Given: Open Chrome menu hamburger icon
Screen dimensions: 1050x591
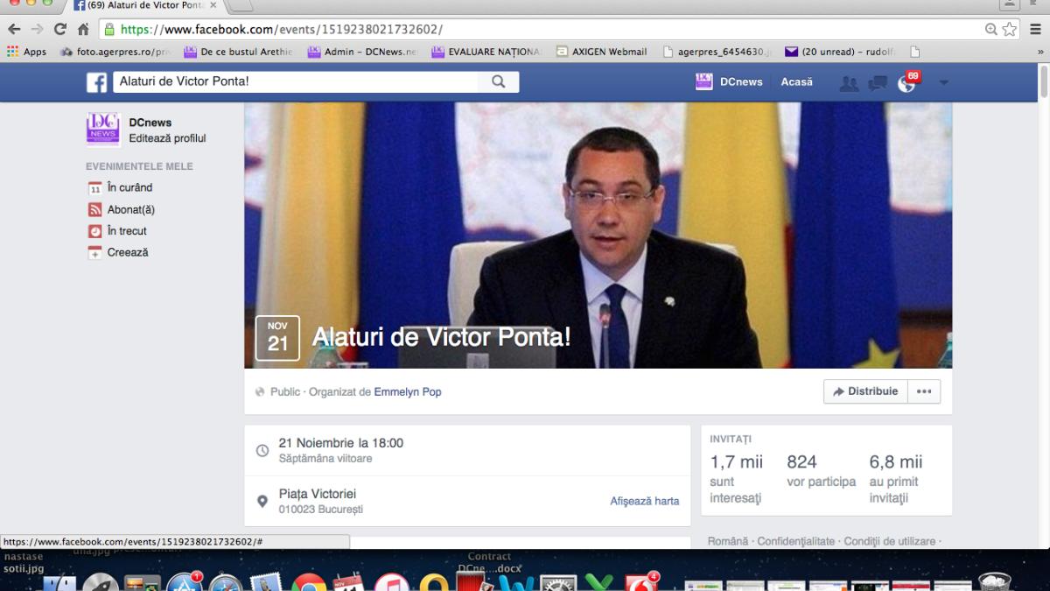Looking at the screenshot, I should pyautogui.click(x=1034, y=29).
